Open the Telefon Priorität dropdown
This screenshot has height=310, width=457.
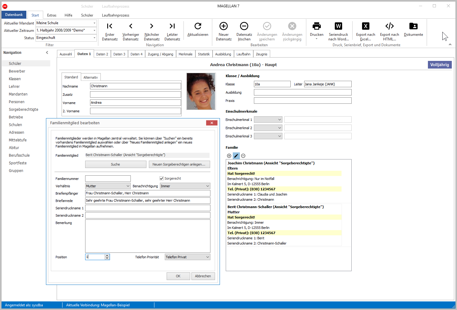[x=187, y=257]
